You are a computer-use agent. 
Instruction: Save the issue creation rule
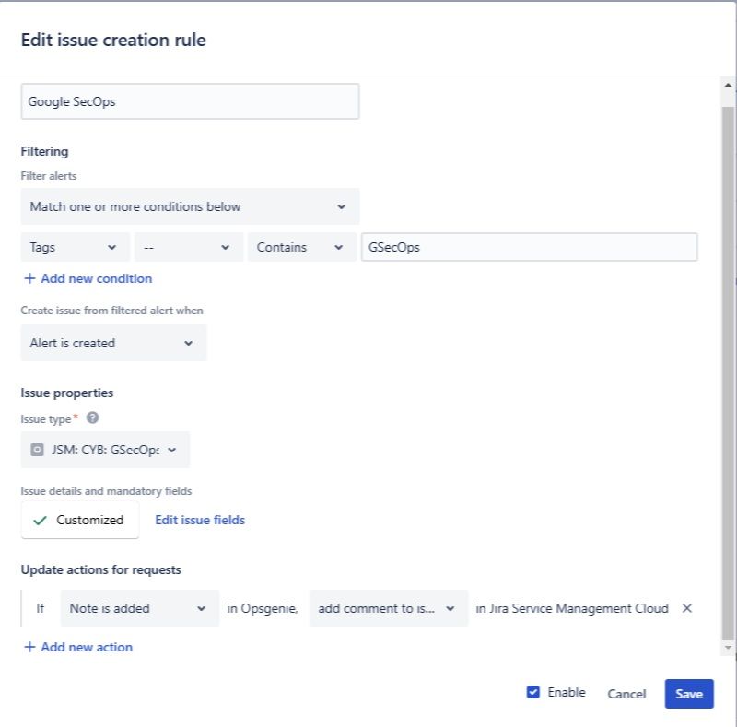pyautogui.click(x=688, y=694)
